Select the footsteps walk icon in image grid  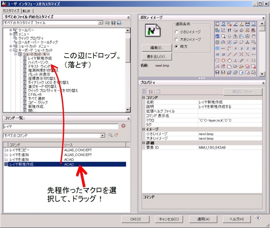tap(230, 30)
